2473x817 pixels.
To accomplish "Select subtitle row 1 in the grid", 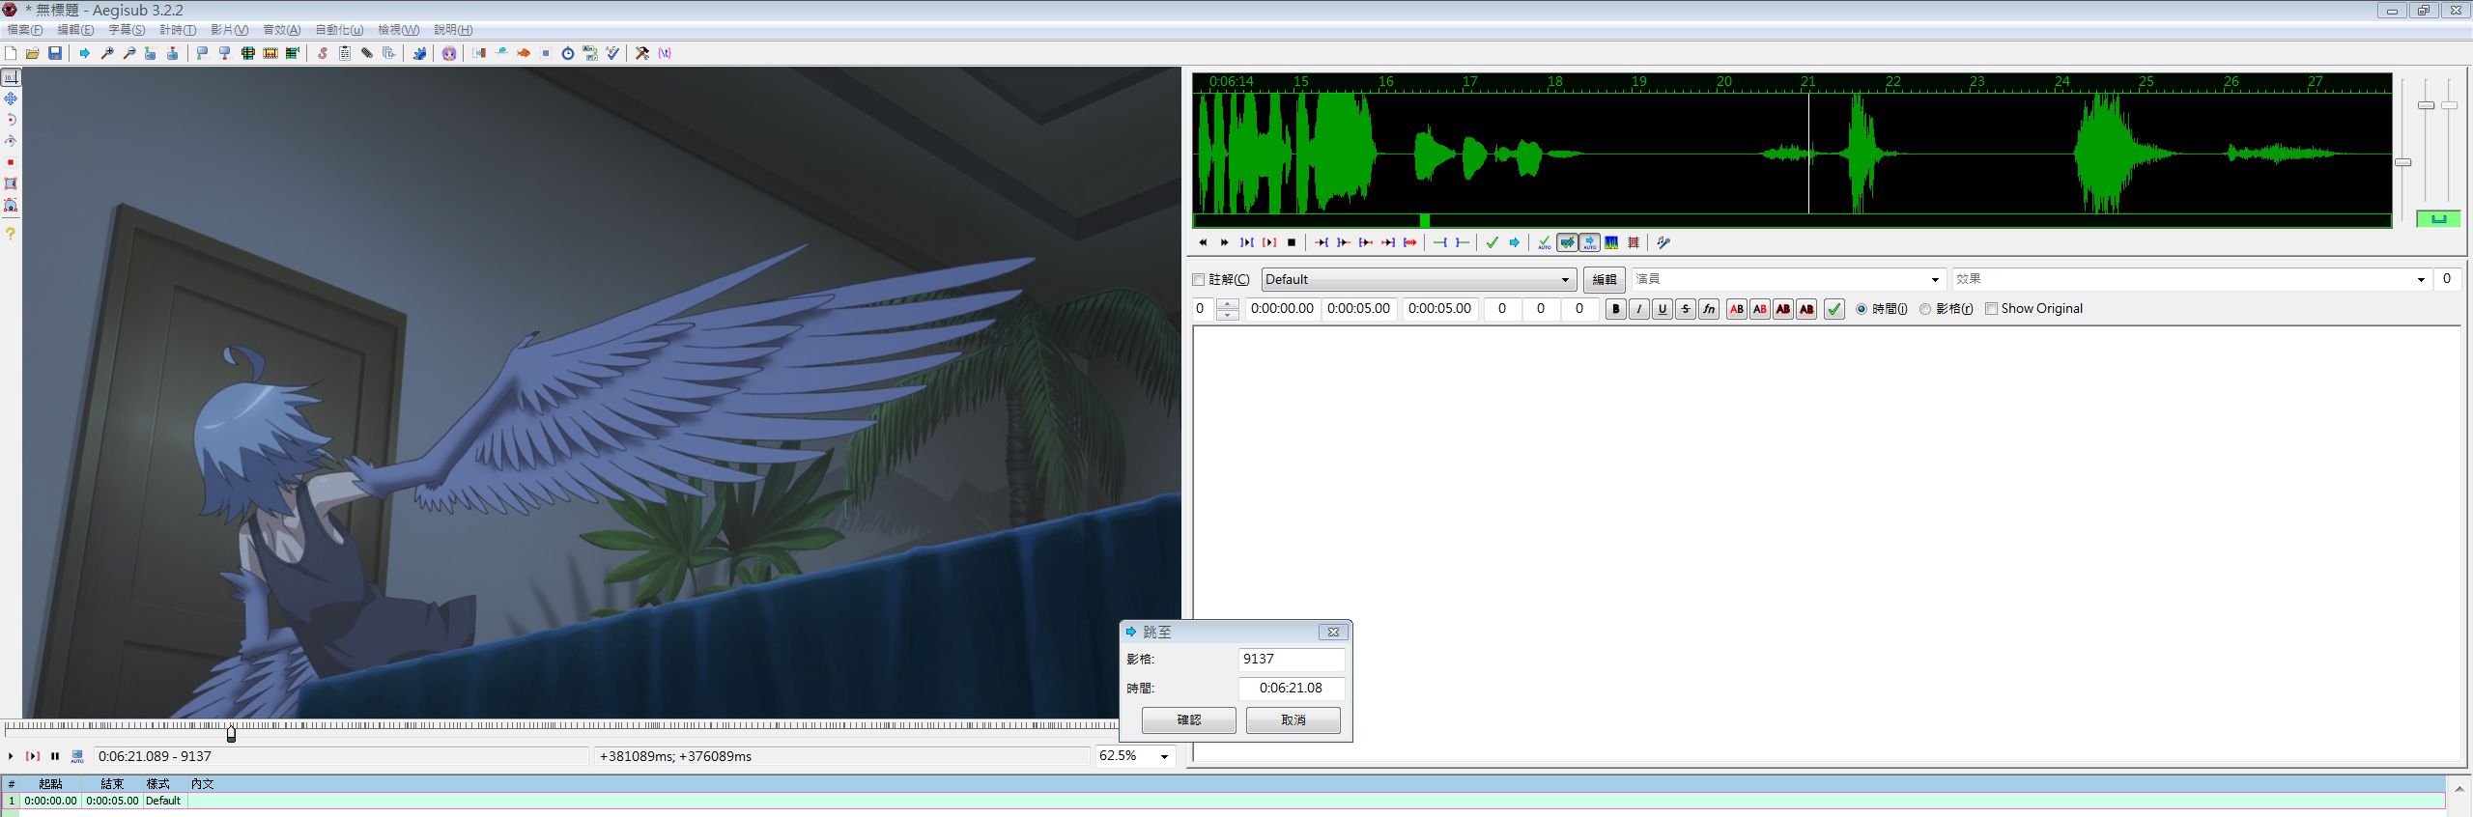I will coord(1222,801).
